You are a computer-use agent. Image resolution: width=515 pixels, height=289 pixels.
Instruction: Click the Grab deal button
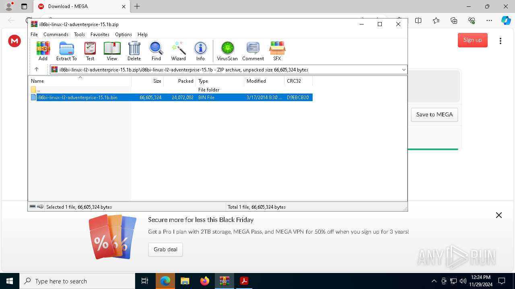pyautogui.click(x=165, y=250)
